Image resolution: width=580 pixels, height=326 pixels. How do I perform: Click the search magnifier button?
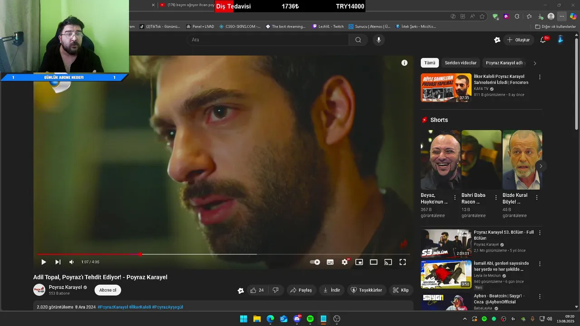358,40
